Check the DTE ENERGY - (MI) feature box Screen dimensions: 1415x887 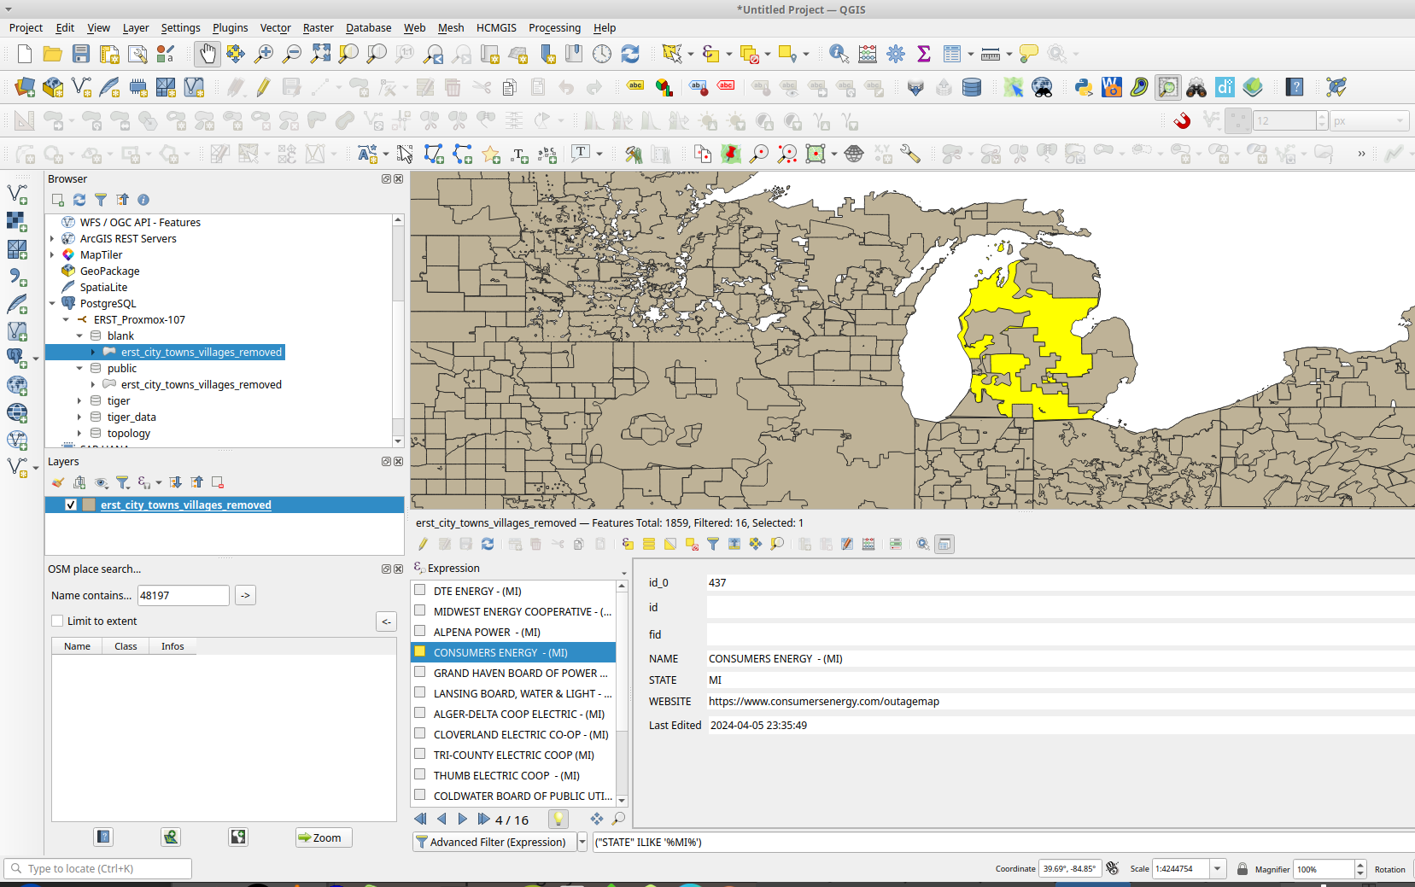click(x=420, y=591)
